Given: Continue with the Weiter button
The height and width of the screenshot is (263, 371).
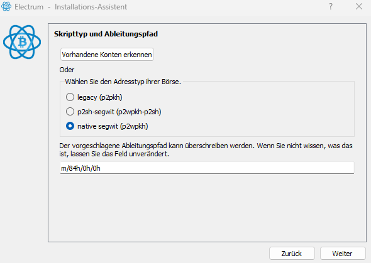Looking at the screenshot, I should click(x=343, y=254).
